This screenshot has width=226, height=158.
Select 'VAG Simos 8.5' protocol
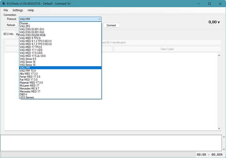point(60,59)
